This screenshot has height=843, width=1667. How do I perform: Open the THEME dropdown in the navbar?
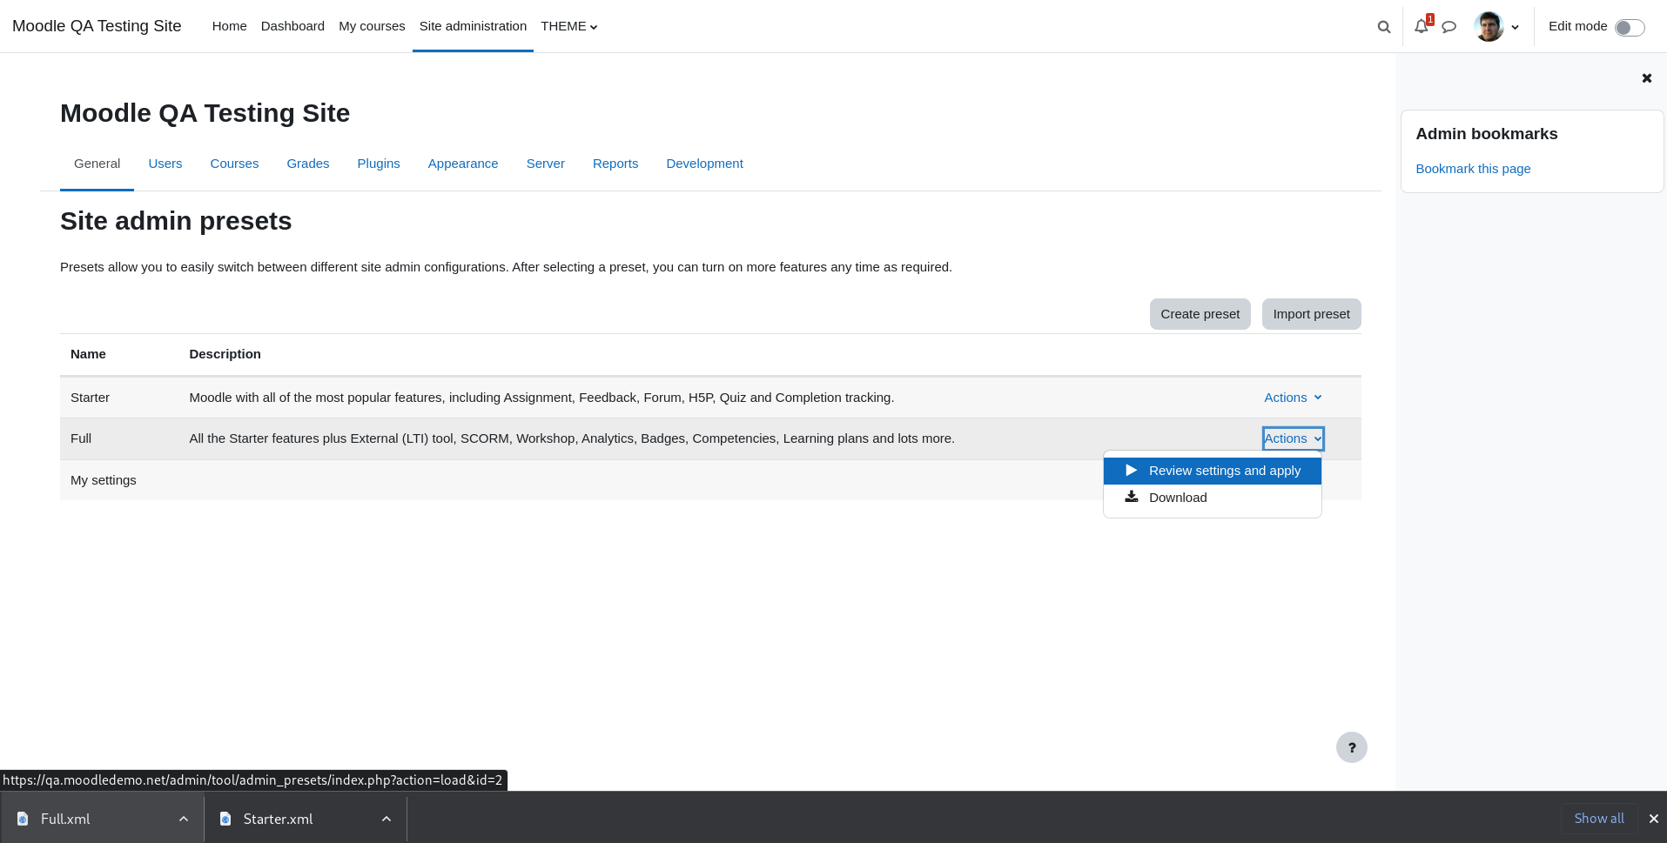[x=569, y=26]
